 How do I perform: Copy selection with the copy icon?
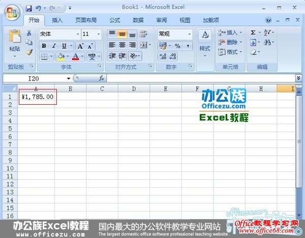coord(29,42)
